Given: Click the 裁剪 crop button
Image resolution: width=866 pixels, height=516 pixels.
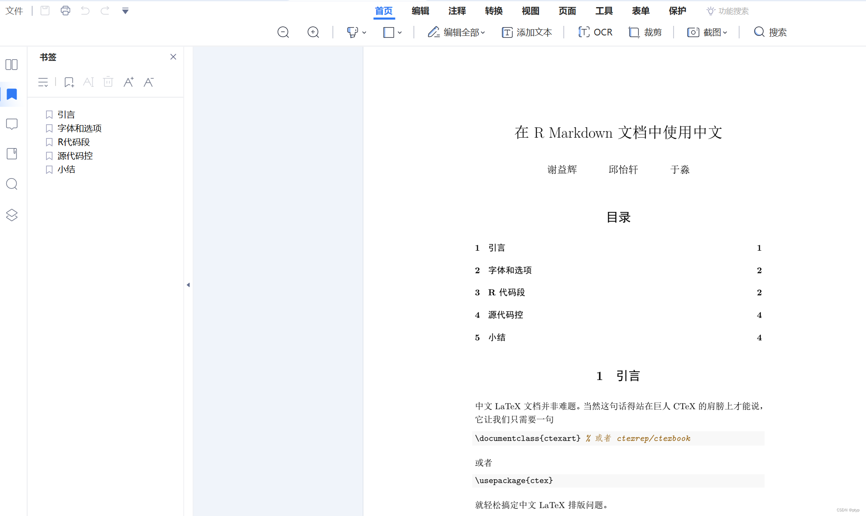Looking at the screenshot, I should click(x=645, y=32).
